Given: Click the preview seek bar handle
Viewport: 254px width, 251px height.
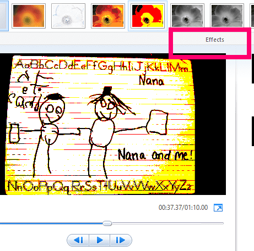Looking at the screenshot, I should (x=107, y=224).
